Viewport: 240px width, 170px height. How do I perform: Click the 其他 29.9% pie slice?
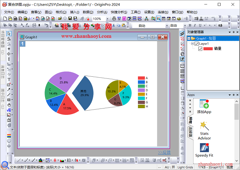tap(83, 93)
